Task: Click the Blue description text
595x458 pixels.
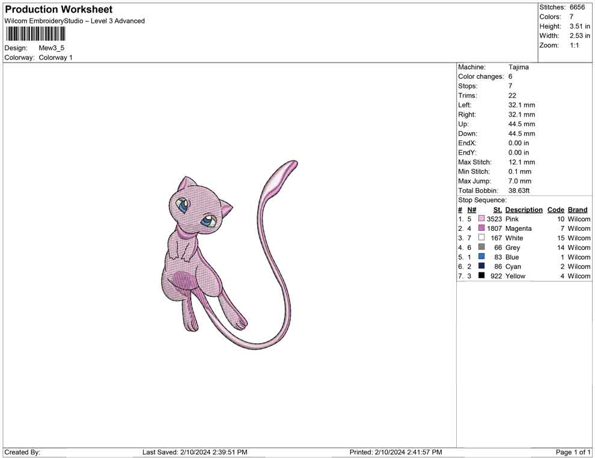Action: click(512, 257)
